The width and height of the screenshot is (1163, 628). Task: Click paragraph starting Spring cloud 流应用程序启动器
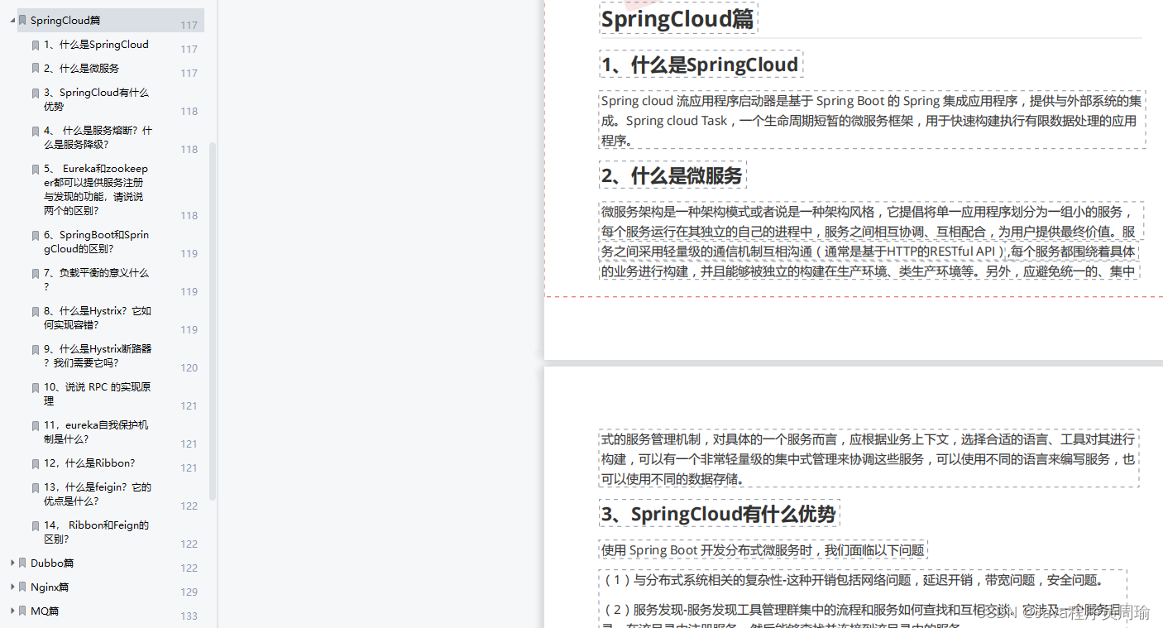point(872,120)
